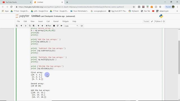Bookmark this page with the star icon

tap(134, 7)
